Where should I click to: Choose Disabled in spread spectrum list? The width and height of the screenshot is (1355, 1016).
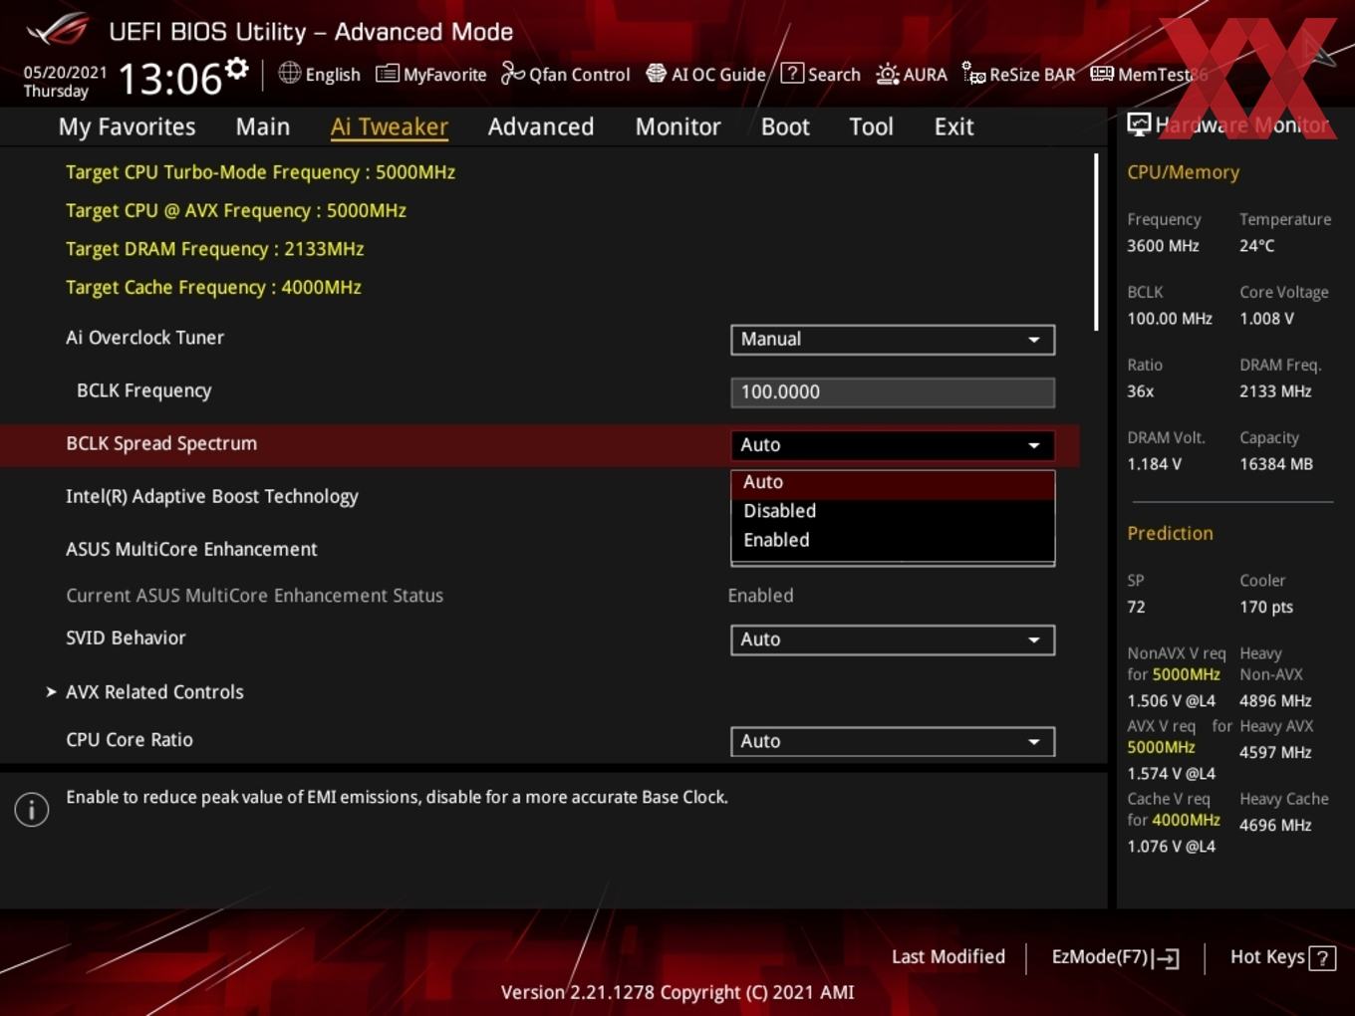click(893, 511)
